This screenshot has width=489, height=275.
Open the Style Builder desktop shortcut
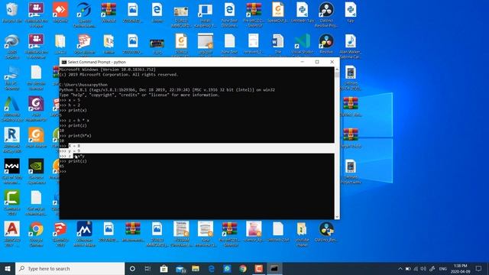pos(84,44)
